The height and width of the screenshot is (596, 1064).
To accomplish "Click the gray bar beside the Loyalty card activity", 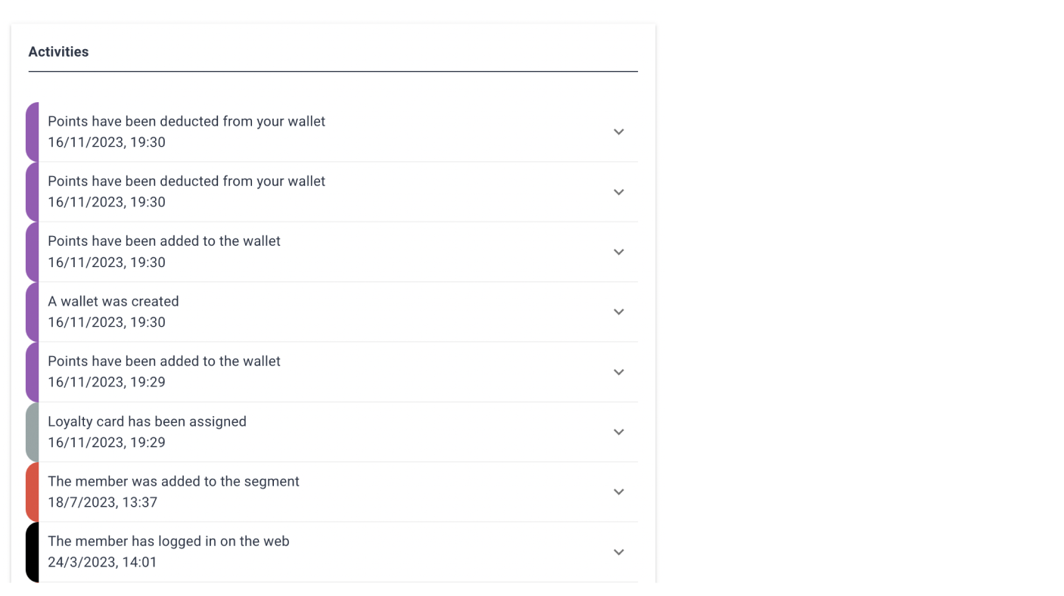I will click(32, 432).
